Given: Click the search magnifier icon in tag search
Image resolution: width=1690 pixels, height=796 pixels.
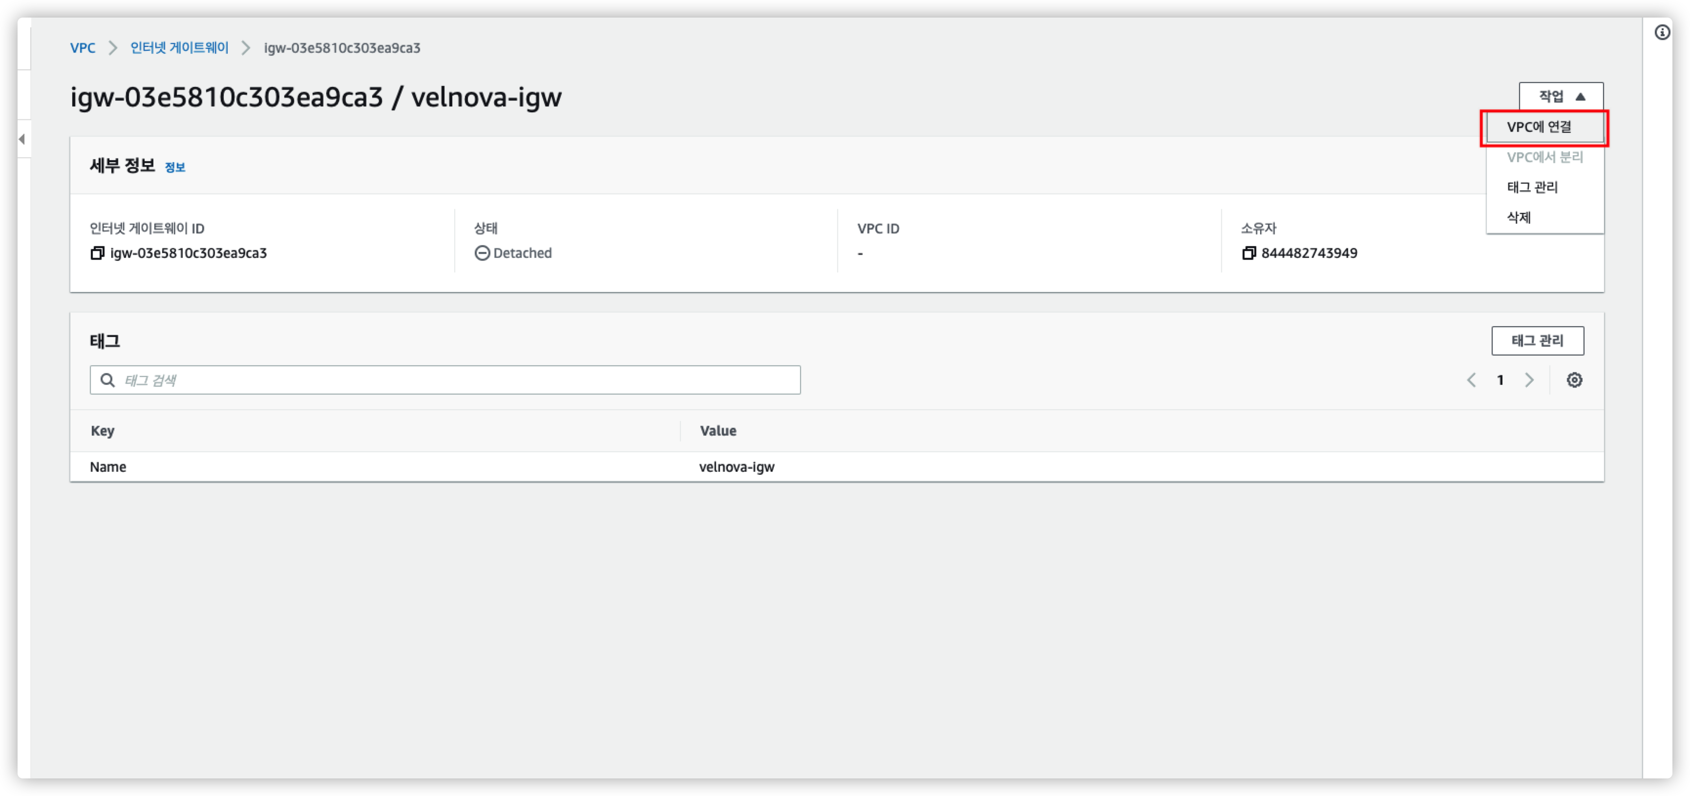Looking at the screenshot, I should tap(107, 380).
